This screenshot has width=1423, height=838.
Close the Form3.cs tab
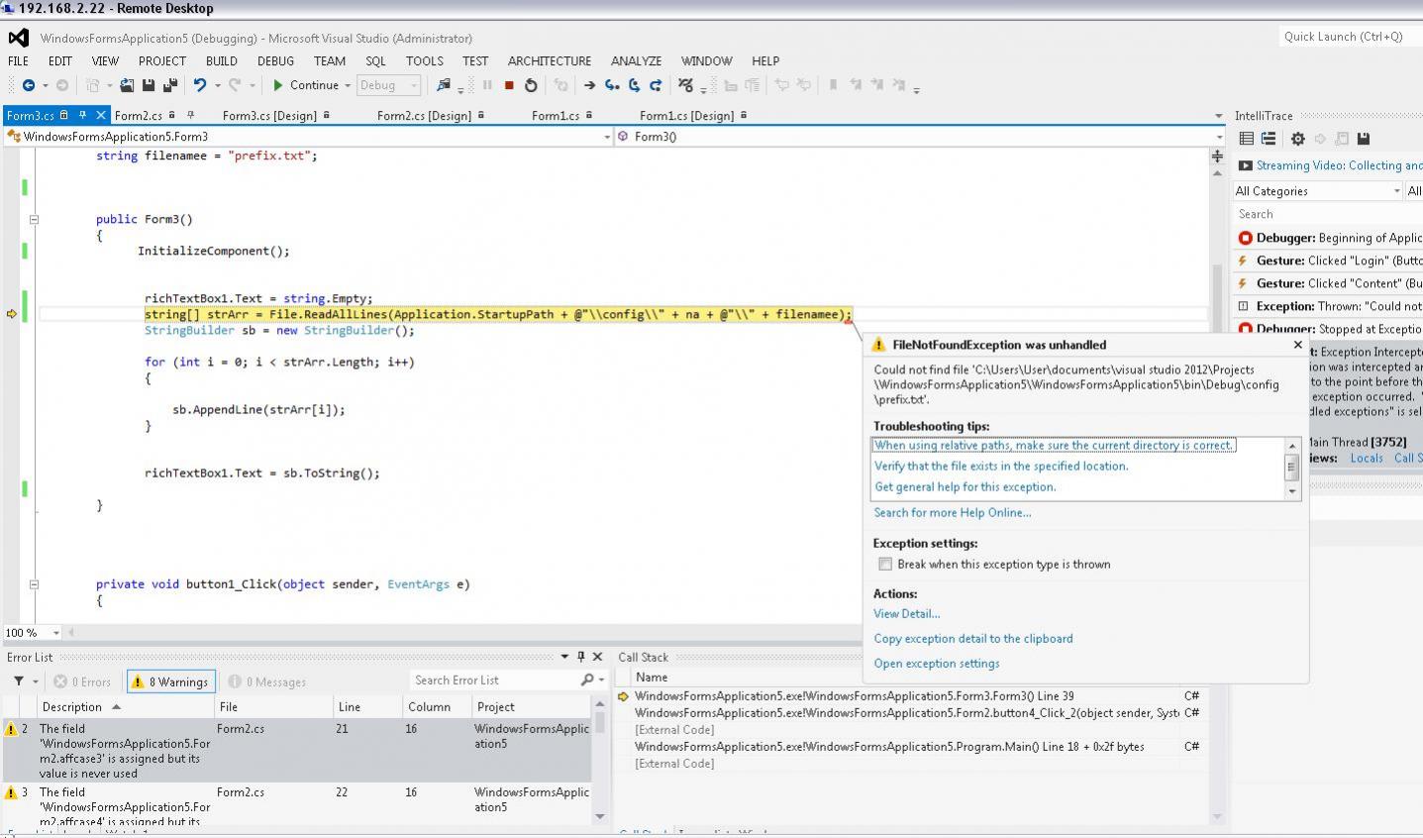[x=99, y=115]
